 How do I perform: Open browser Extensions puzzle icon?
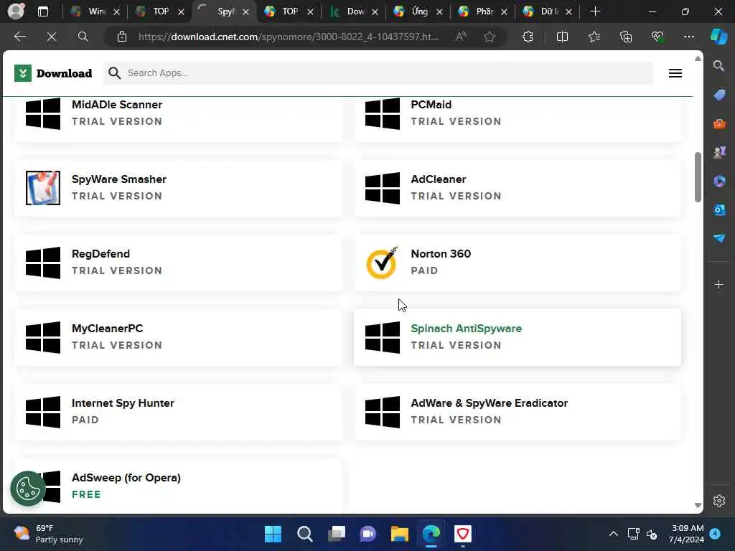point(528,37)
